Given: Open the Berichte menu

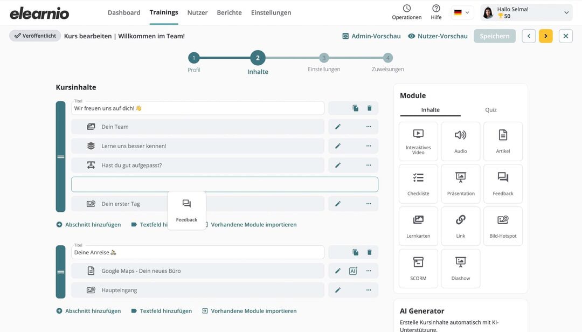Looking at the screenshot, I should pyautogui.click(x=230, y=12).
